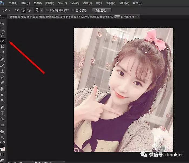The height and width of the screenshot is (163, 189).
Task: Select the Rectangular Marquee tool
Action: pyautogui.click(x=2, y=29)
